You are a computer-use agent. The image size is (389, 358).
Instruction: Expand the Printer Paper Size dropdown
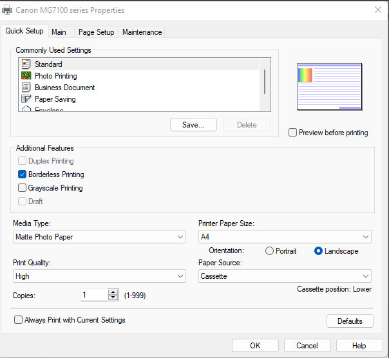click(285, 237)
